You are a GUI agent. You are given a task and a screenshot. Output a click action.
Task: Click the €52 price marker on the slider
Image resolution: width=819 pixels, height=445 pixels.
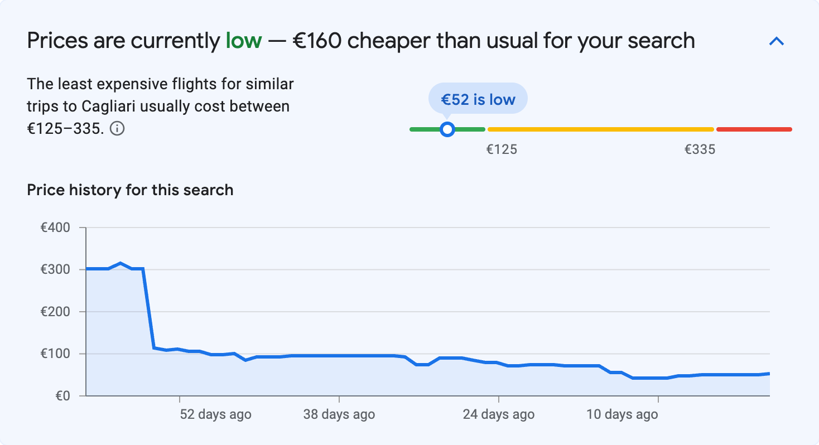(447, 129)
